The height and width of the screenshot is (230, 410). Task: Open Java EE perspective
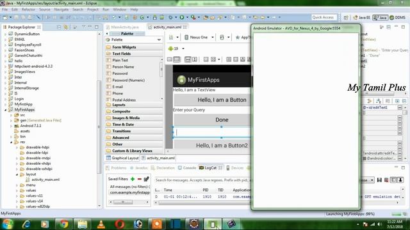coord(361,17)
